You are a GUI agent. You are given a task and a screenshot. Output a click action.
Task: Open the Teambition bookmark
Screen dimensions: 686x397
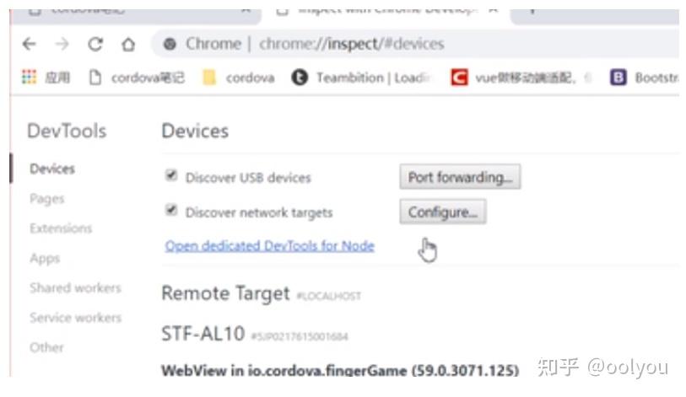coord(362,78)
